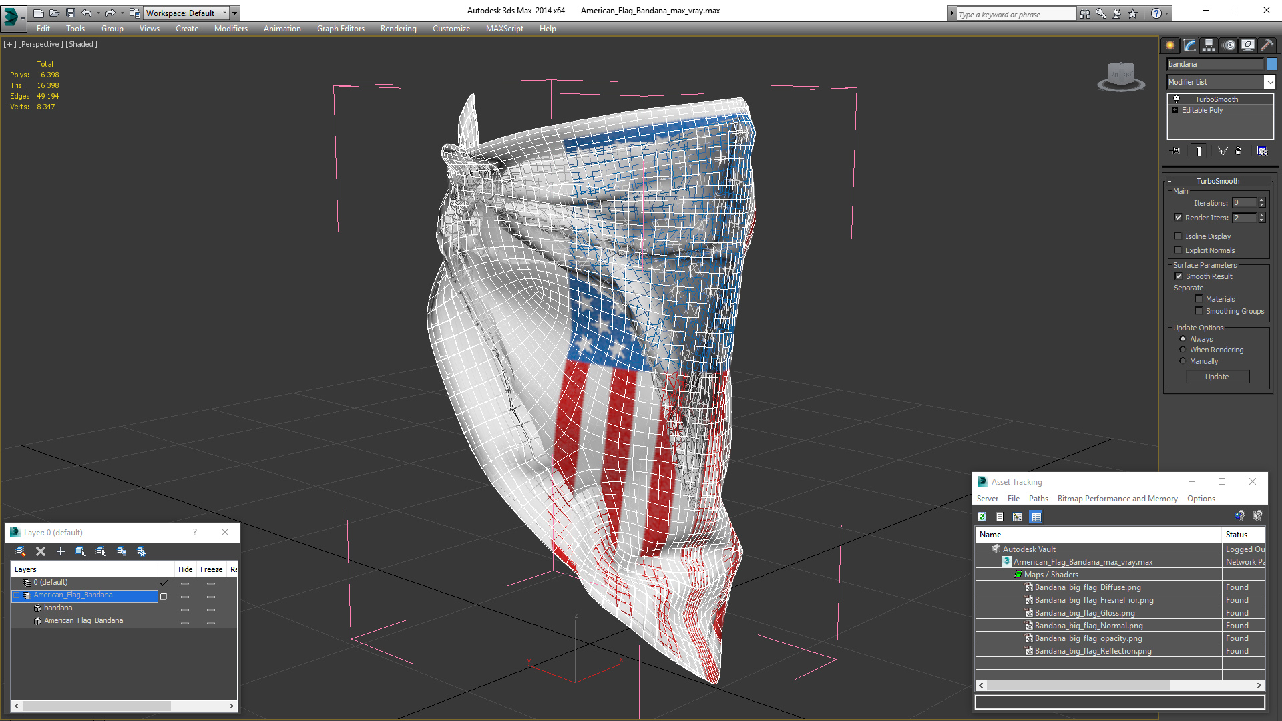Click the Freeze column header in Layers
The image size is (1282, 721).
[211, 569]
